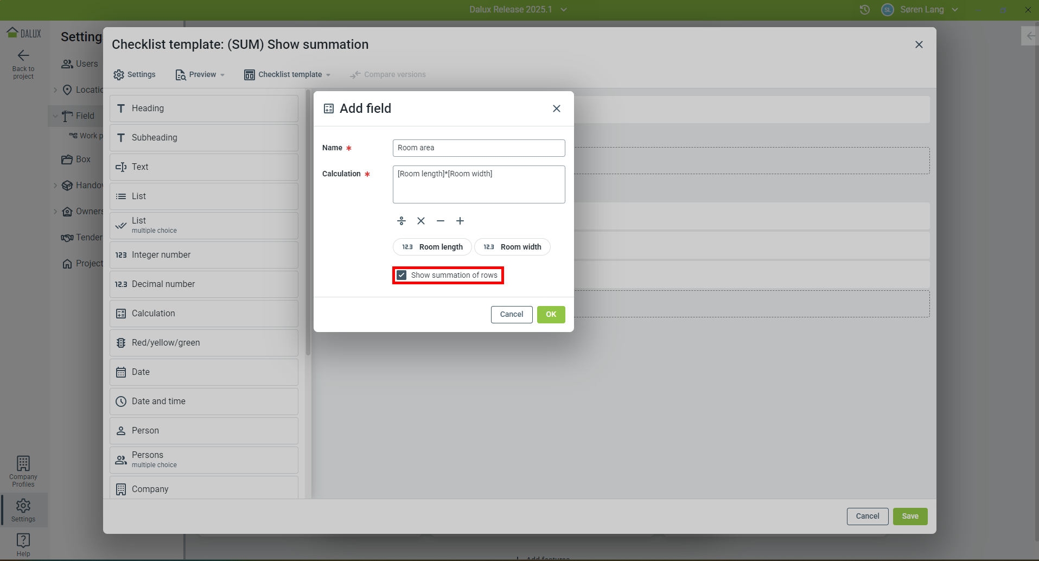Open the Settings toolbar item

click(135, 75)
